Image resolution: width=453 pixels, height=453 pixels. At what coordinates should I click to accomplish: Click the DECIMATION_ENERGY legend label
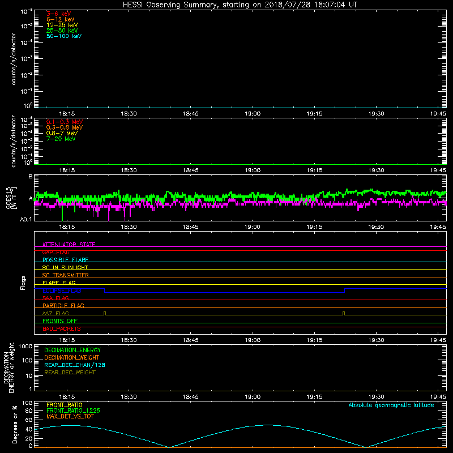tap(72, 350)
